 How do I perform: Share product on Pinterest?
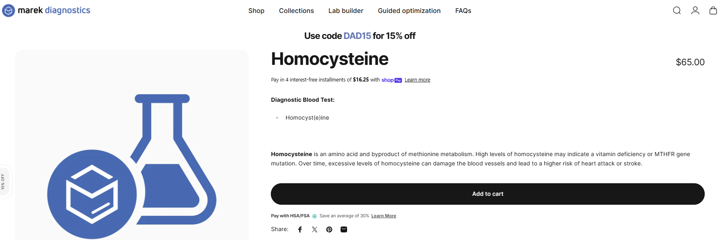click(329, 229)
